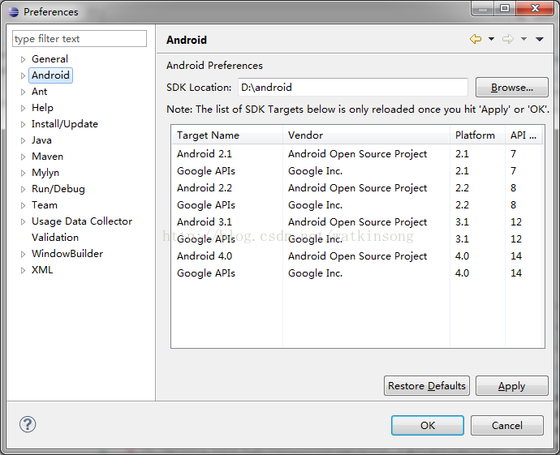The image size is (560, 455).
Task: Expand the Install/Update tree node
Action: point(23,125)
